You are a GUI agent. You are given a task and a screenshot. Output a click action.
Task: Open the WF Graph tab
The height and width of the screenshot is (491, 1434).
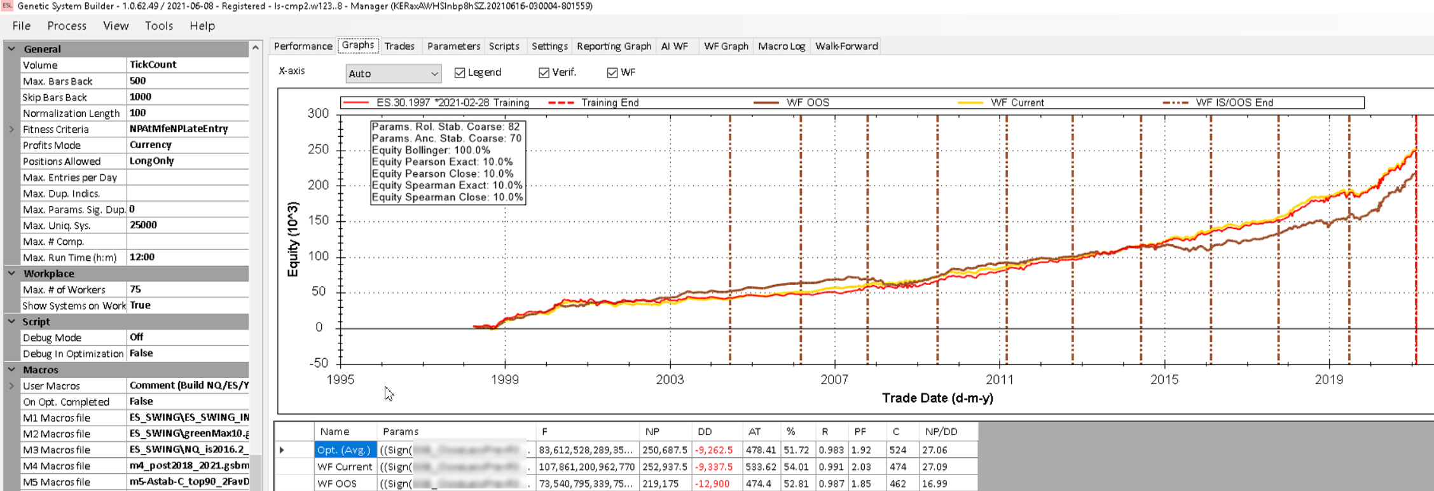coord(726,46)
